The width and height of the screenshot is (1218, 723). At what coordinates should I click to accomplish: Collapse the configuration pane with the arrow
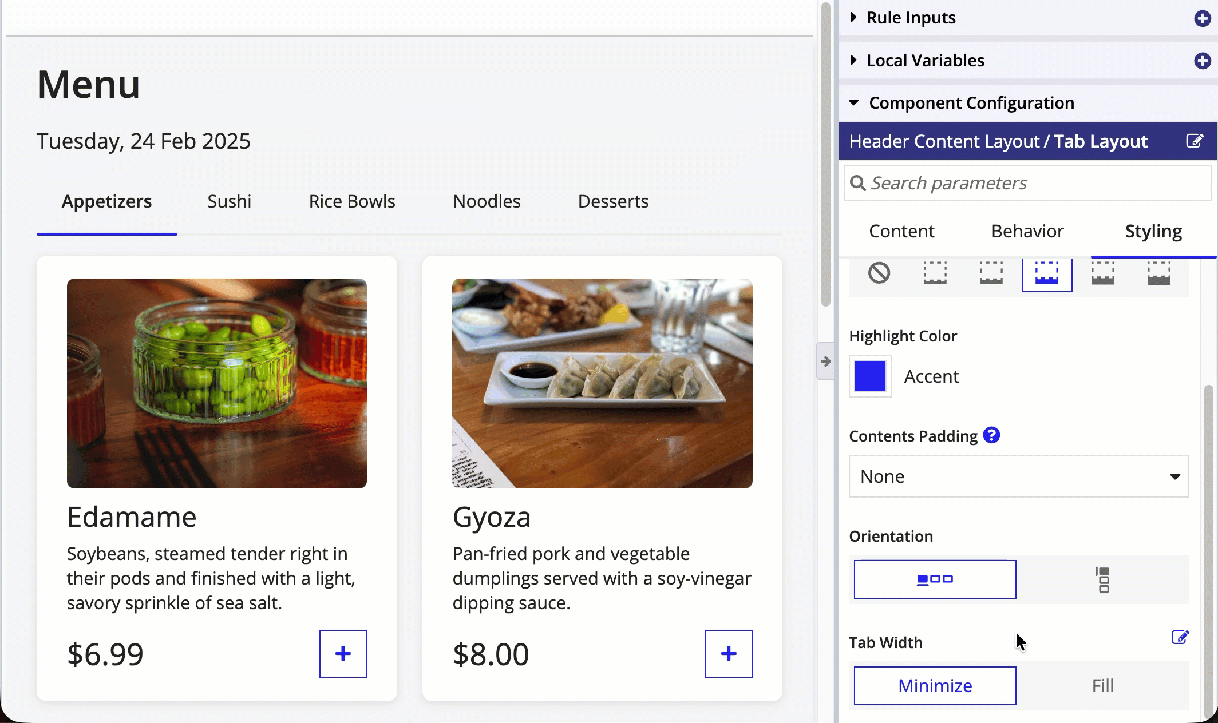[825, 361]
